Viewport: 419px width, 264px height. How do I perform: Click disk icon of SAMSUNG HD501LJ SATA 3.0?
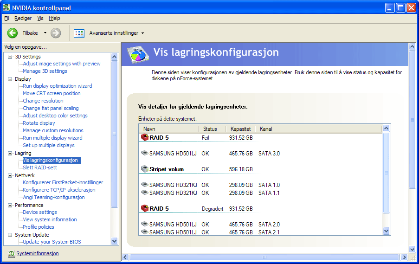tap(145, 153)
